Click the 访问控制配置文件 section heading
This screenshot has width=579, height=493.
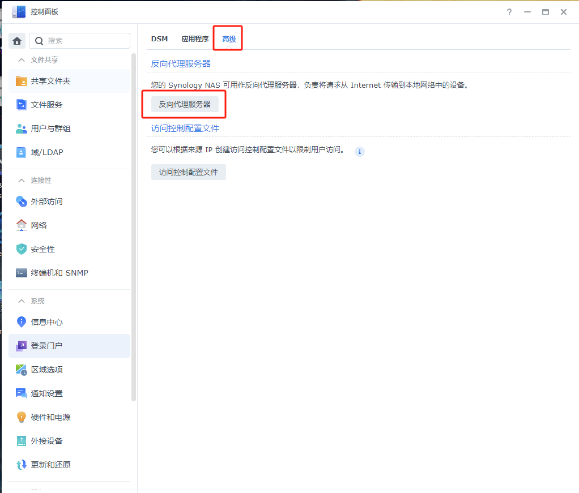185,128
